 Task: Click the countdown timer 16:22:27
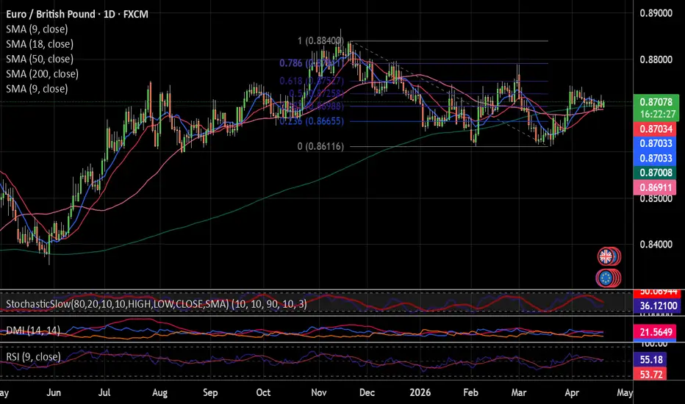click(656, 115)
